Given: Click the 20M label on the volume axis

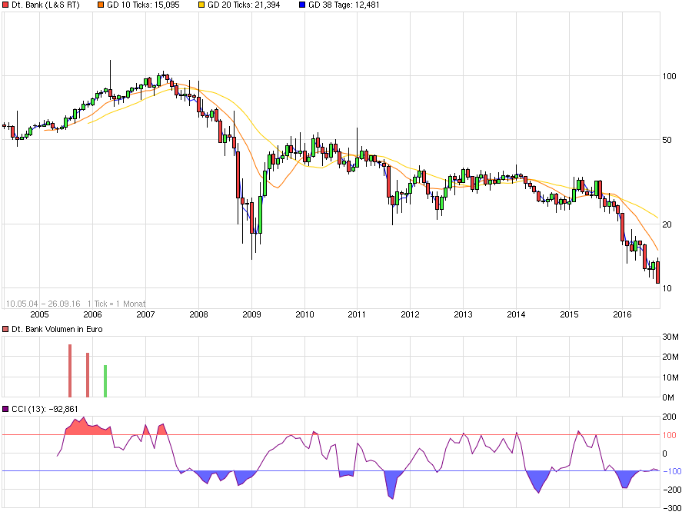Looking at the screenshot, I should (670, 357).
